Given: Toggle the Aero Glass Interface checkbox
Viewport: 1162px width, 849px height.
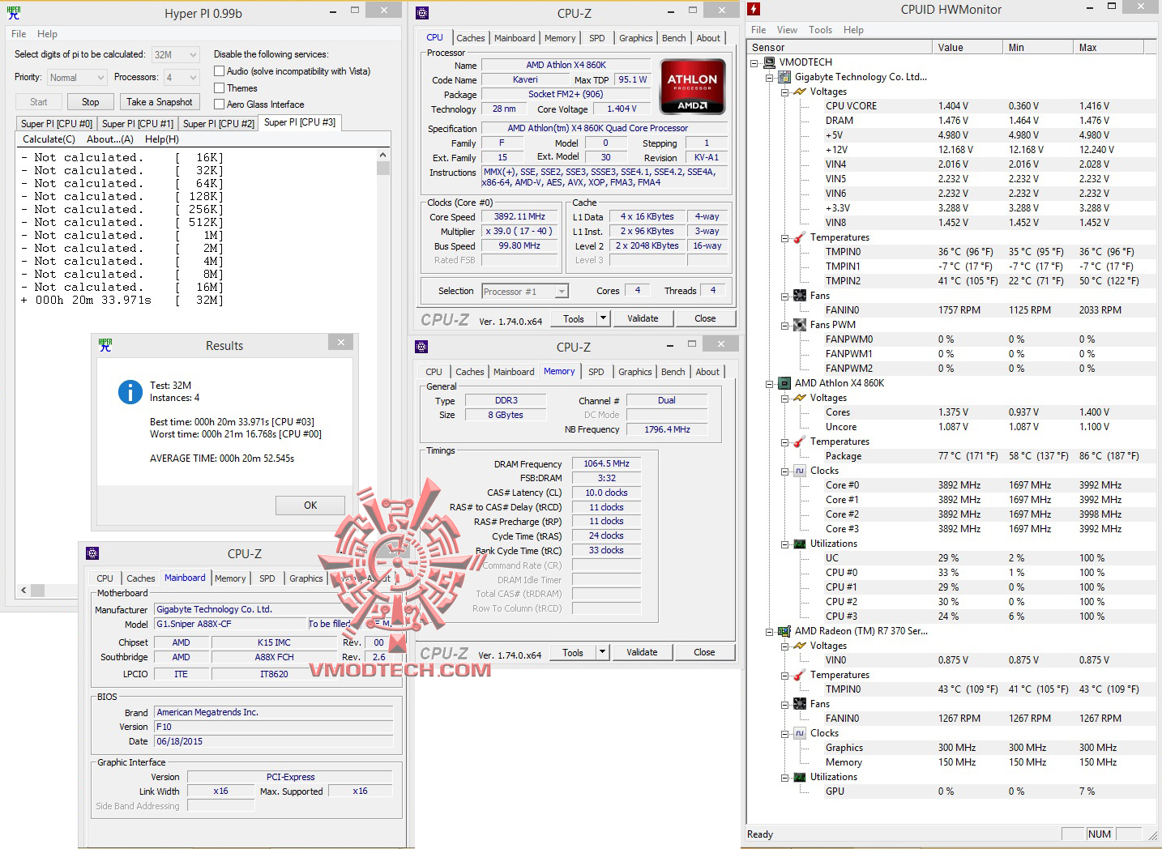Looking at the screenshot, I should pos(219,105).
